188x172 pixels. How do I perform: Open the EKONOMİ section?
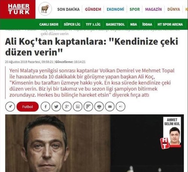click(x=115, y=9)
